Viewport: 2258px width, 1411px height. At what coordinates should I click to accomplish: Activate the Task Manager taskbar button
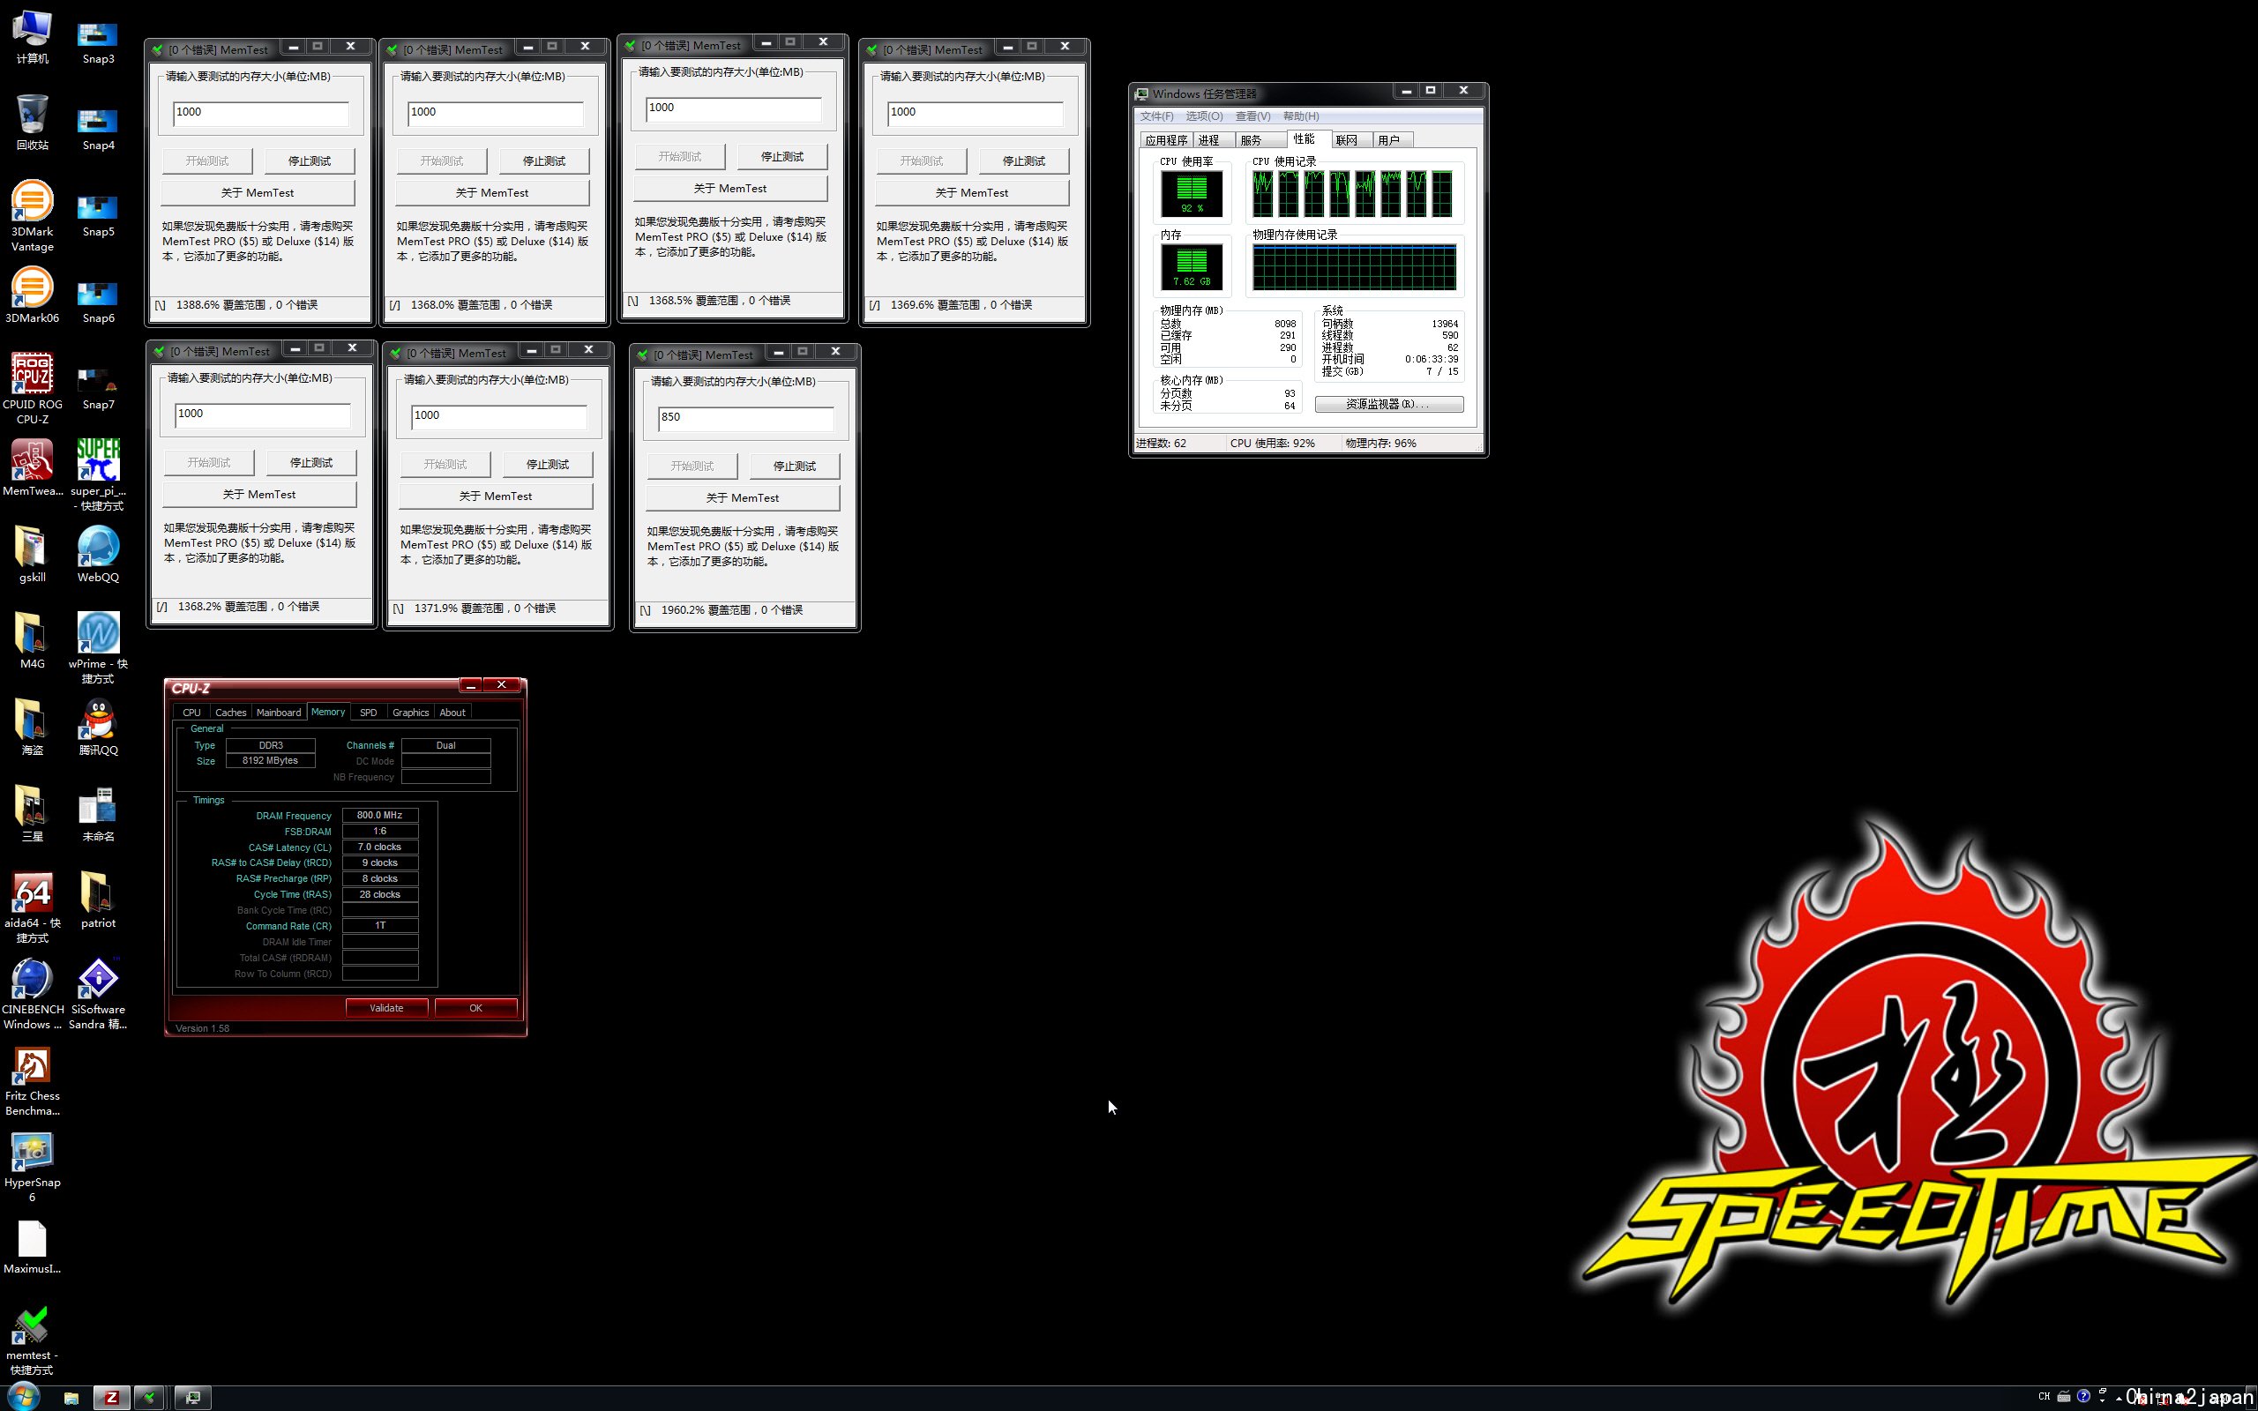pyautogui.click(x=193, y=1397)
